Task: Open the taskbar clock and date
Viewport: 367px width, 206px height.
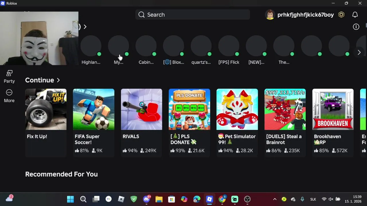Action: (353, 199)
